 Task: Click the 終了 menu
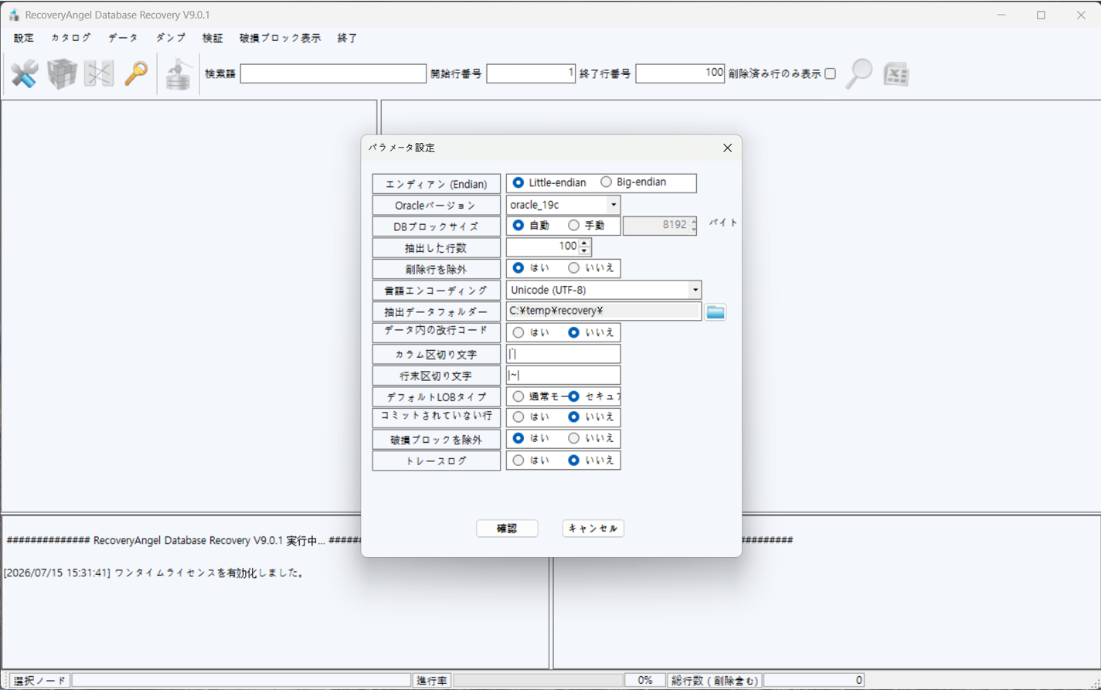(x=348, y=38)
